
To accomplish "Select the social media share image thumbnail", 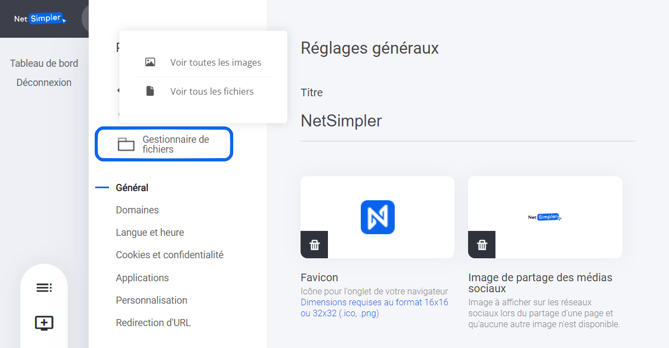I will 545,217.
